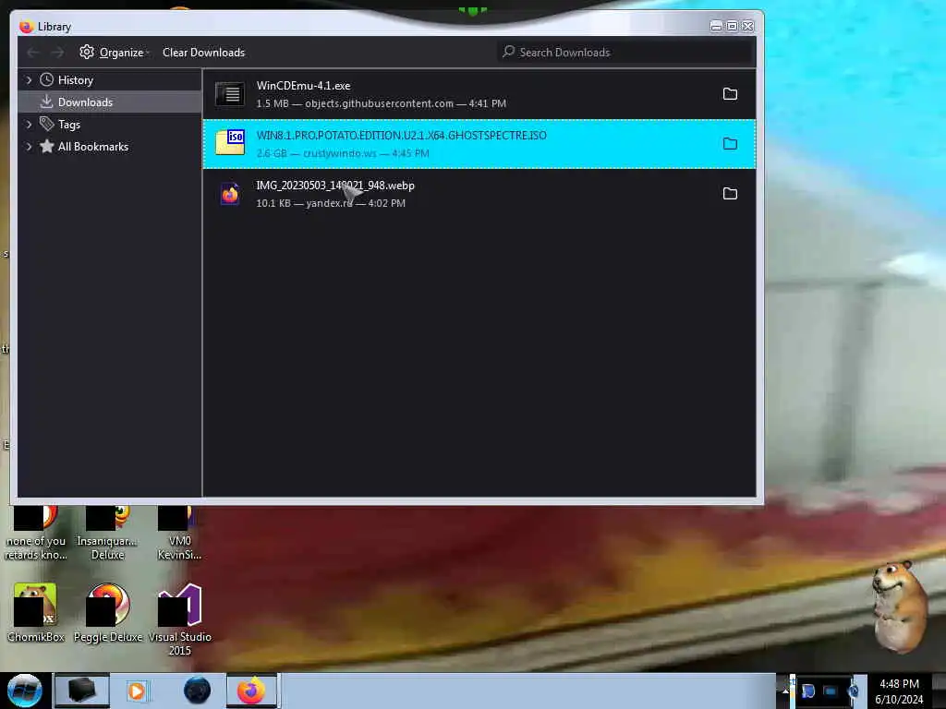Close the Library window
The image size is (946, 709).
(x=747, y=26)
